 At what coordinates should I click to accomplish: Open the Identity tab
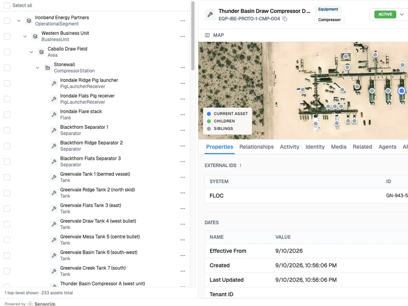315,147
